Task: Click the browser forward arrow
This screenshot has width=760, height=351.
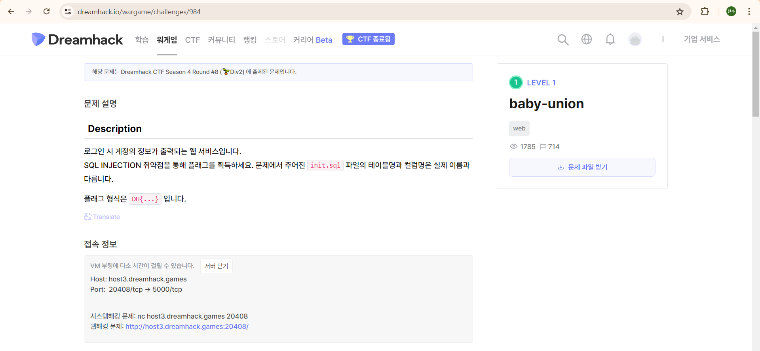Action: click(28, 11)
